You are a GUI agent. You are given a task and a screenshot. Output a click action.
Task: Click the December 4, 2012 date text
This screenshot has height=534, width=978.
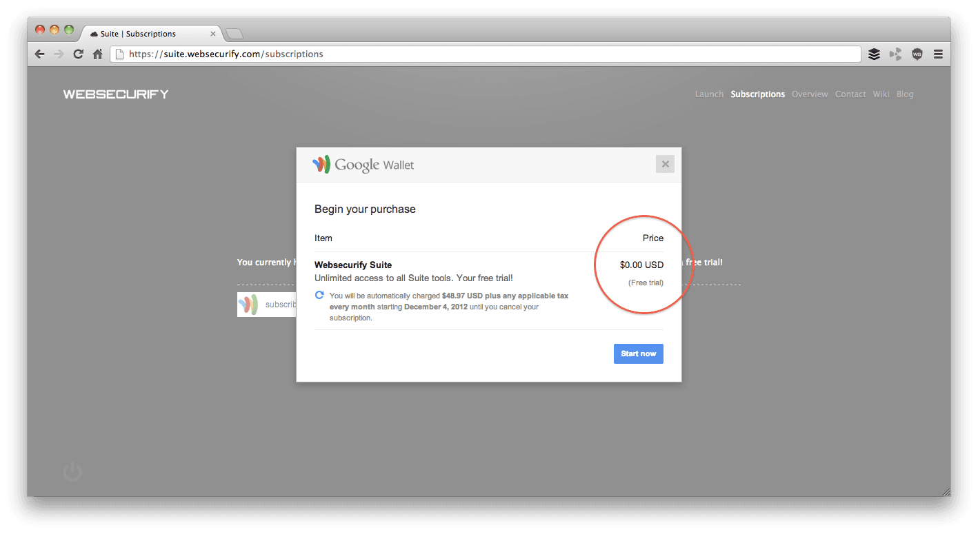pos(435,307)
